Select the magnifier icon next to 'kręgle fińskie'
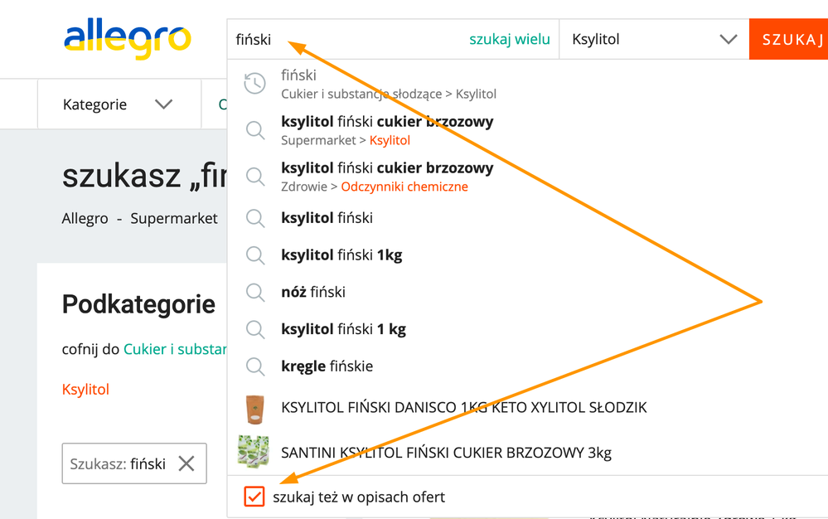The width and height of the screenshot is (828, 519). pos(255,366)
